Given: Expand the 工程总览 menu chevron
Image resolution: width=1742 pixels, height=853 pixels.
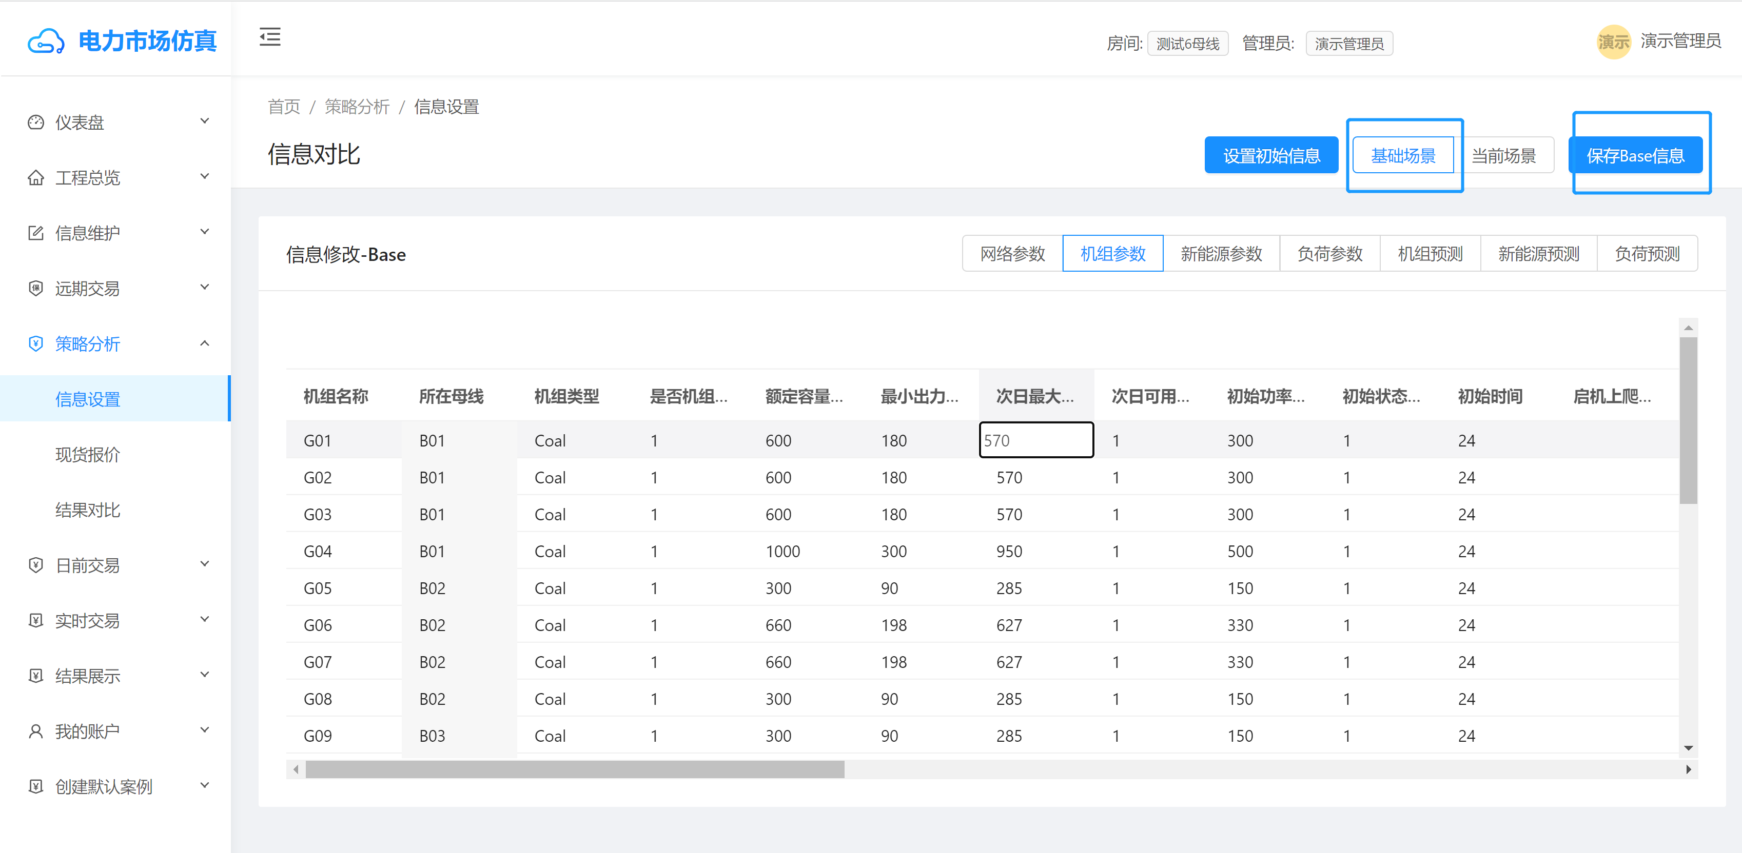Looking at the screenshot, I should point(205,177).
